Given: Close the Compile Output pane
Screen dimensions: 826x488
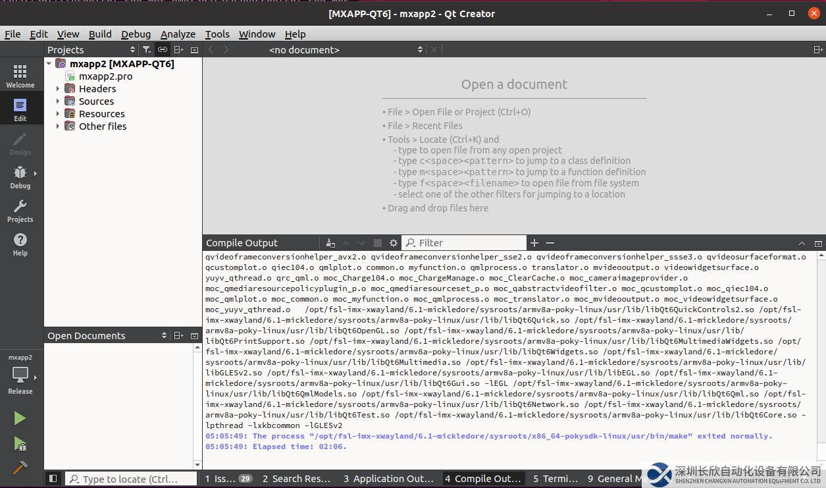Looking at the screenshot, I should coord(818,243).
